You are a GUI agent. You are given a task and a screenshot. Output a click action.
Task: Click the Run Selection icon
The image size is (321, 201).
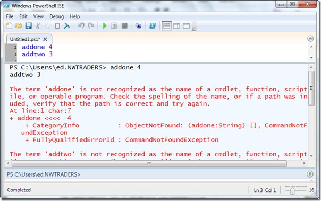pos(114,26)
